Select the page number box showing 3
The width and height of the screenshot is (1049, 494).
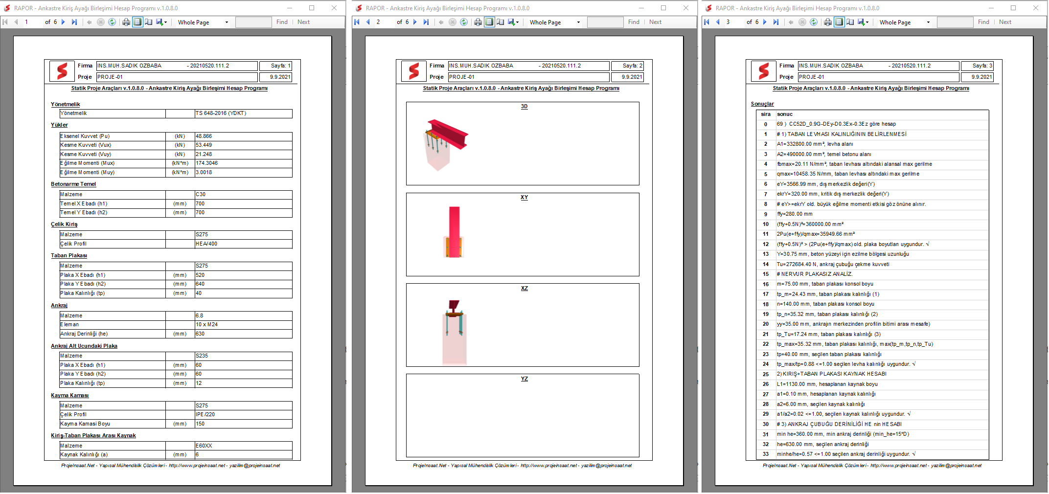(x=734, y=22)
